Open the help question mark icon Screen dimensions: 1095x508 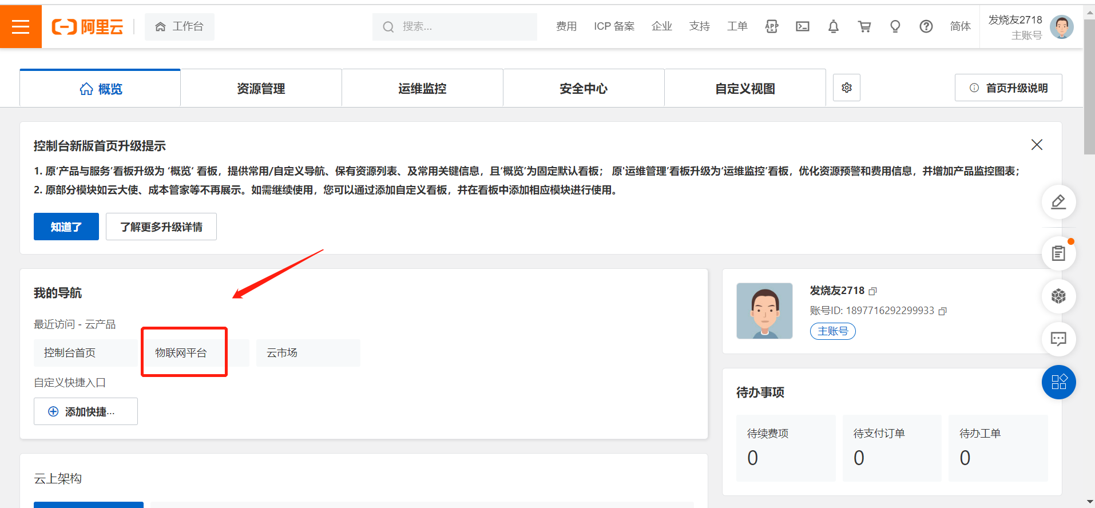point(926,26)
